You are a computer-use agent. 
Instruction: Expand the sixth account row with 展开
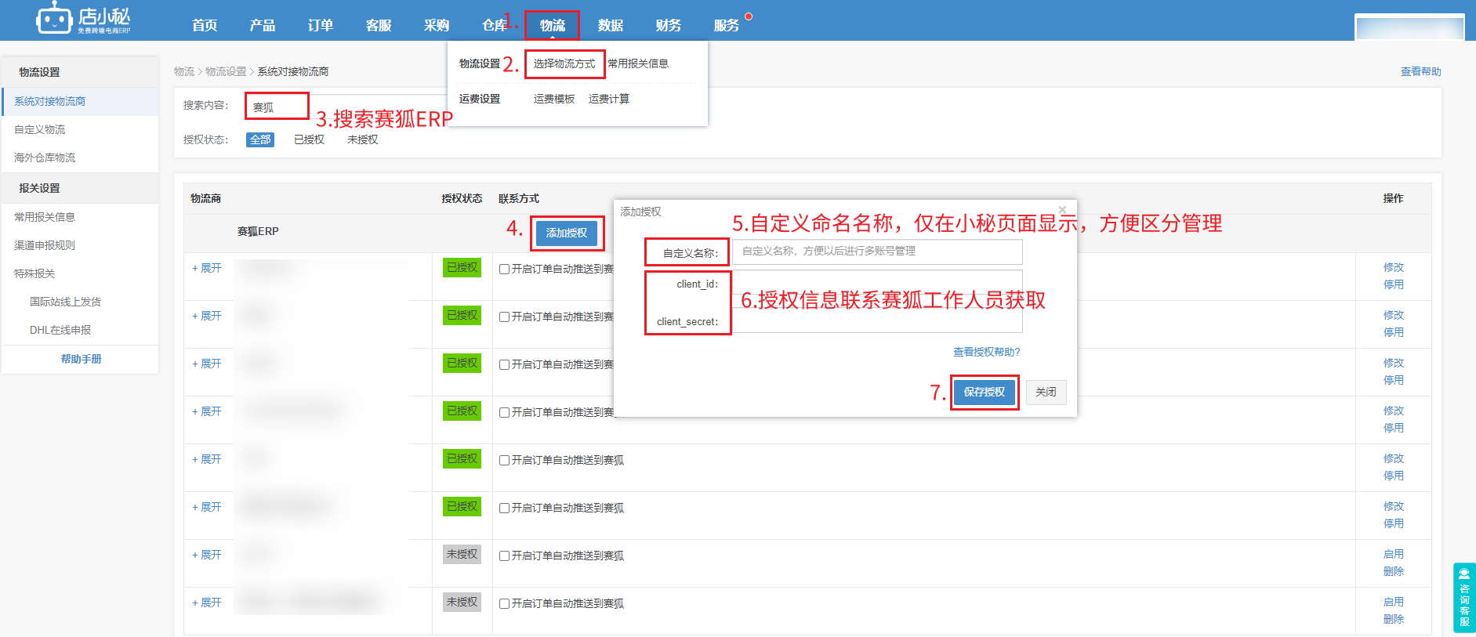point(207,507)
